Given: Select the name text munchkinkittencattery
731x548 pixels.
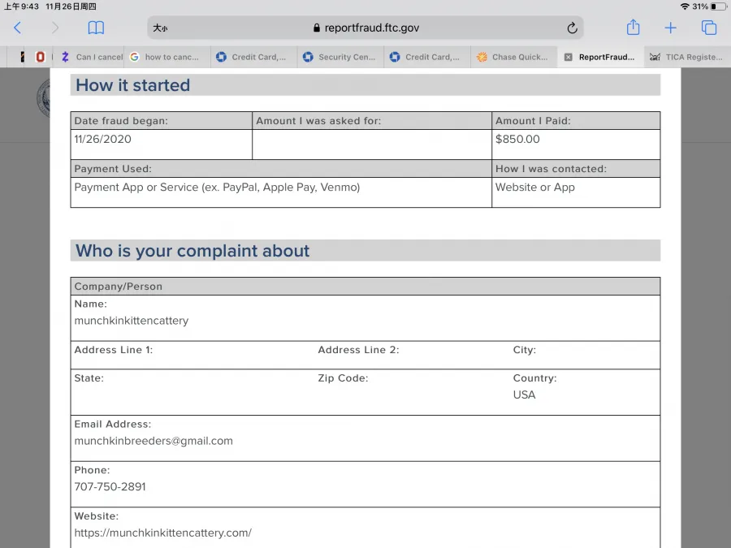Looking at the screenshot, I should click(x=132, y=321).
